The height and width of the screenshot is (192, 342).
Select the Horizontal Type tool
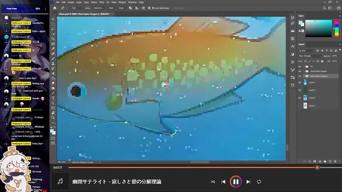pyautogui.click(x=53, y=98)
